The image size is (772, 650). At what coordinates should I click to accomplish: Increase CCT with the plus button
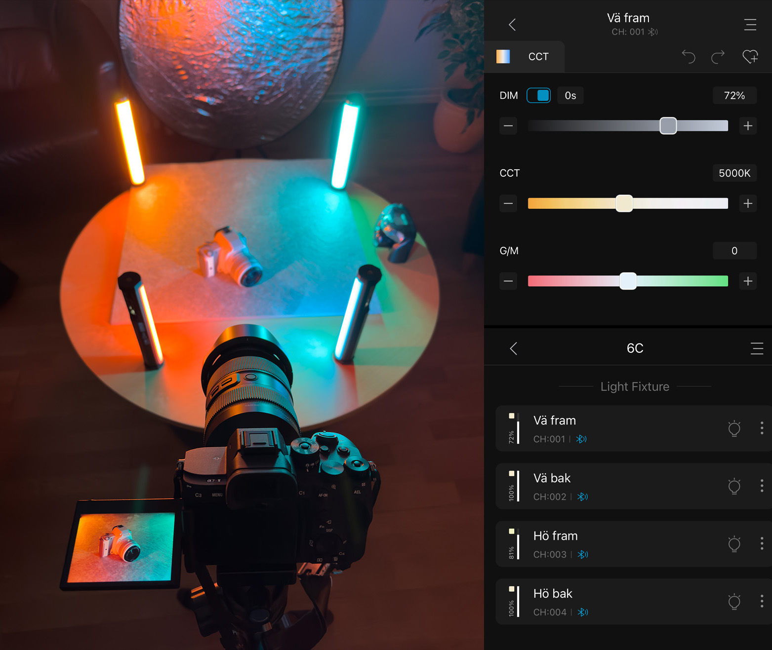[x=748, y=203]
